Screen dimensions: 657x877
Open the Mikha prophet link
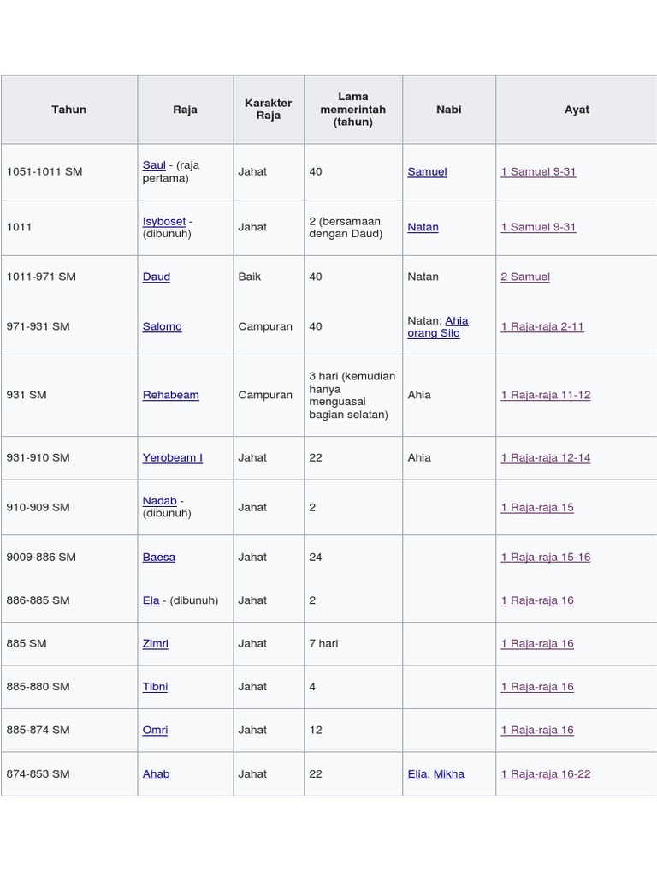[449, 773]
